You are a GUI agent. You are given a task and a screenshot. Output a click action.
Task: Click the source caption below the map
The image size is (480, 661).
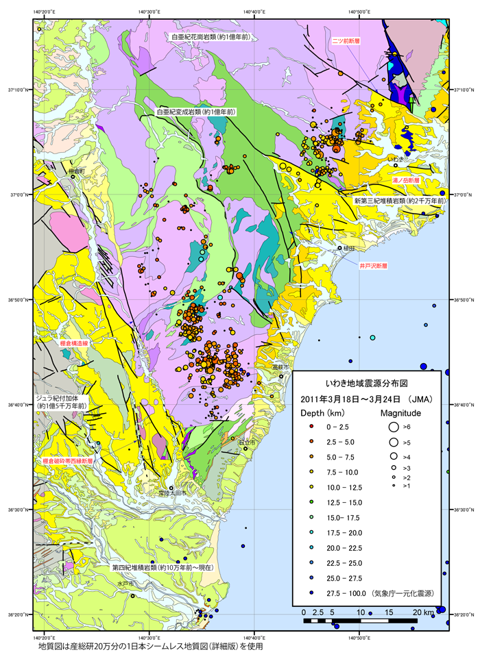[x=151, y=646]
